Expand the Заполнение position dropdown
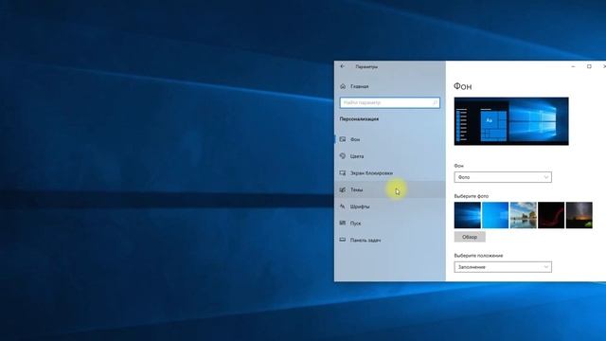This screenshot has width=606, height=341. tap(503, 267)
